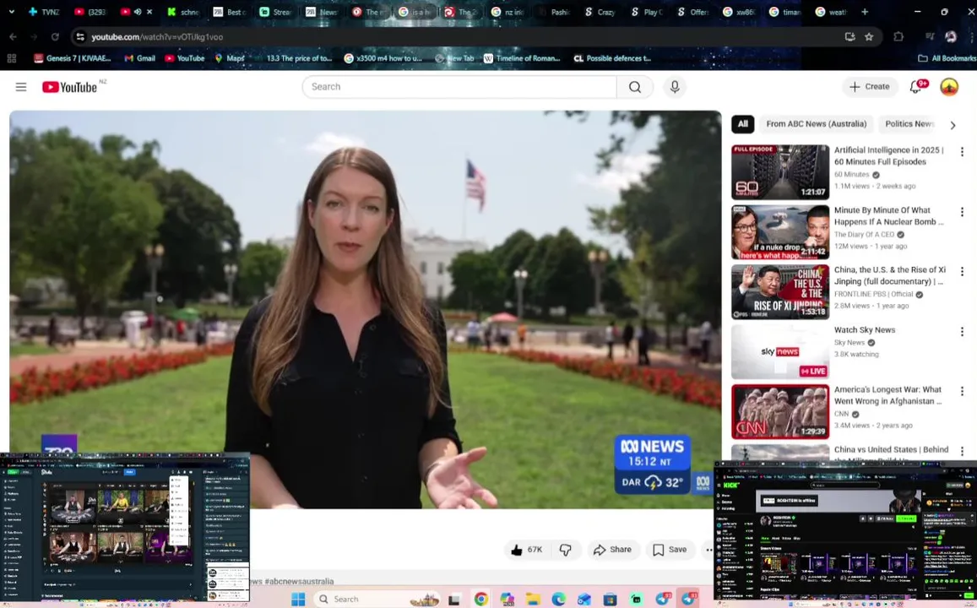Select the All filter chip
Image resolution: width=977 pixels, height=608 pixels.
743,124
